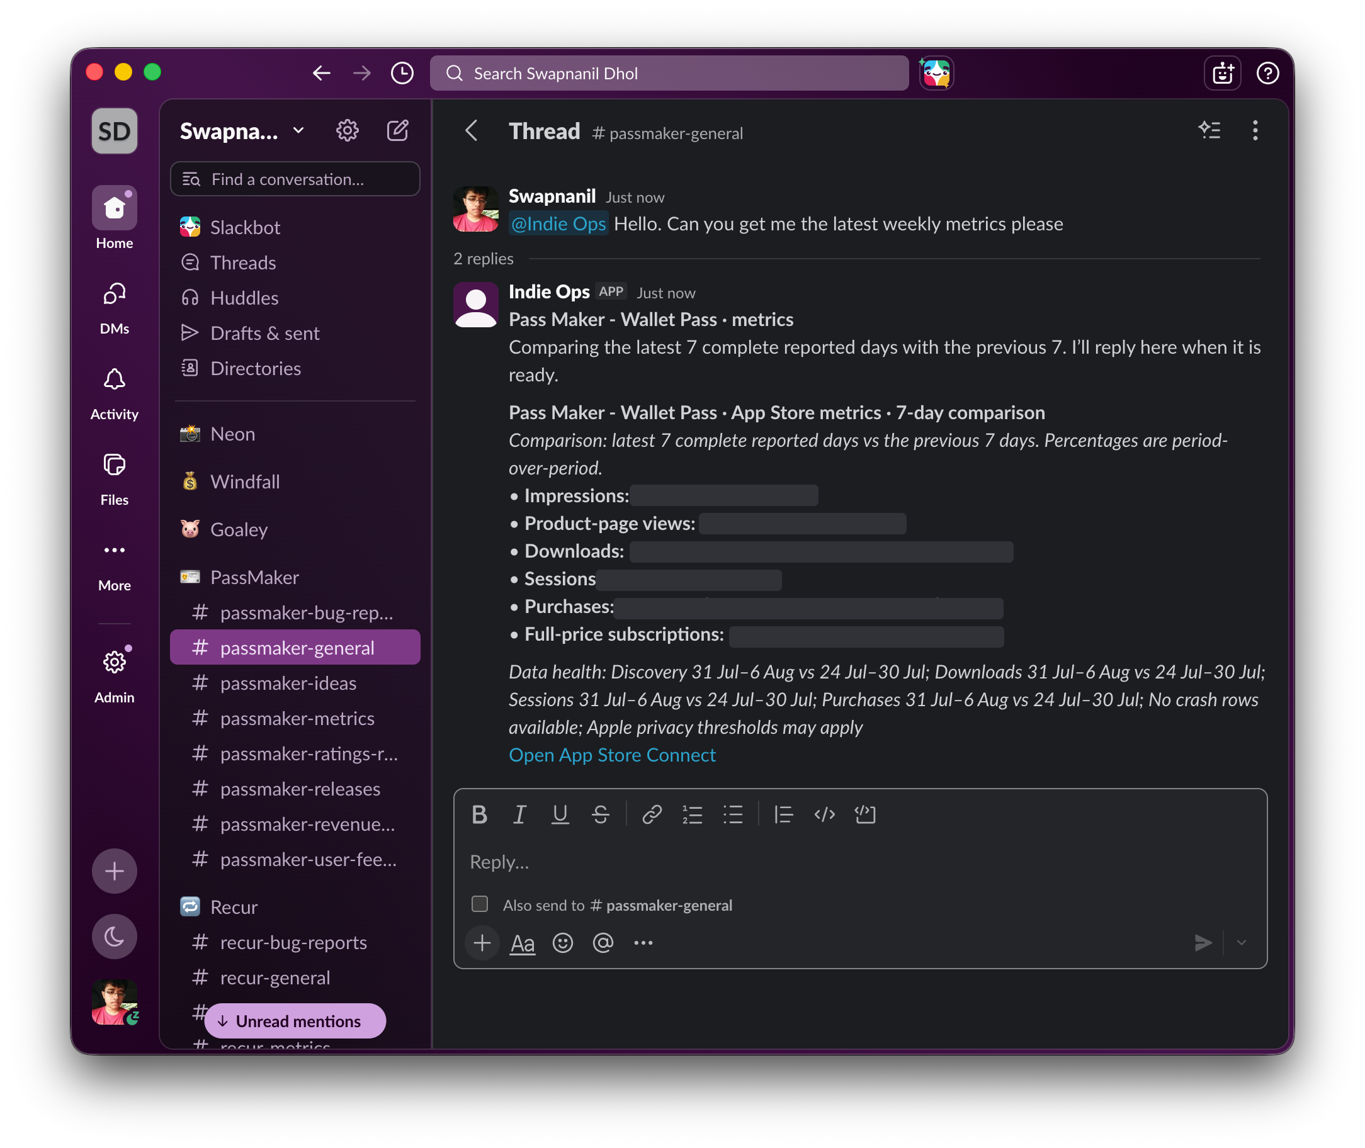Go back in history with the left arrow

(x=322, y=73)
